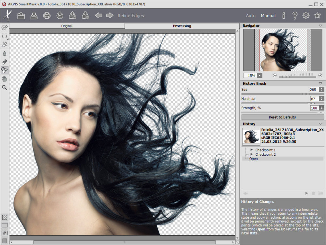Select the Magic Brush tool with sparkles
Viewport: 326px width, 245px height.
coord(5,44)
